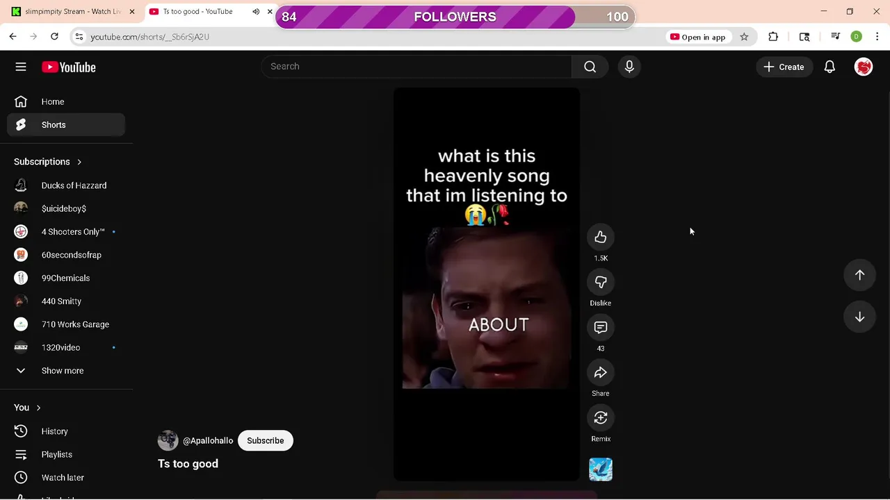Dislike this short with thumbs down
890x500 pixels.
pos(601,283)
